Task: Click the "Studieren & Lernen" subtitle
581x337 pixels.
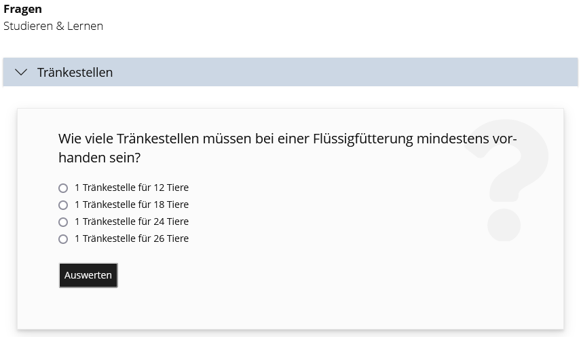Action: point(53,26)
